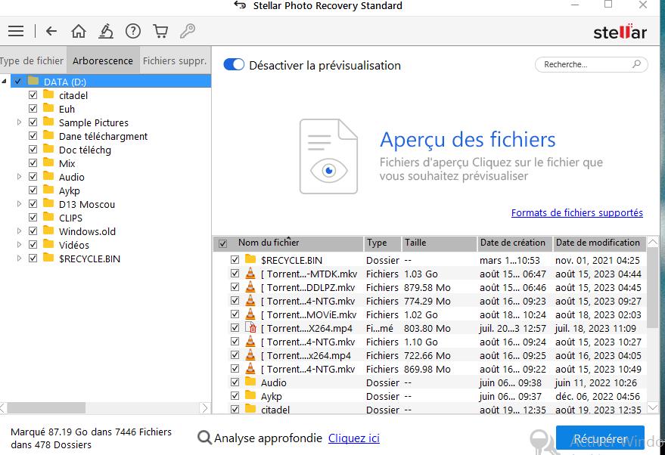Click the shopping cart buy icon
This screenshot has width=665, height=455.
160,31
